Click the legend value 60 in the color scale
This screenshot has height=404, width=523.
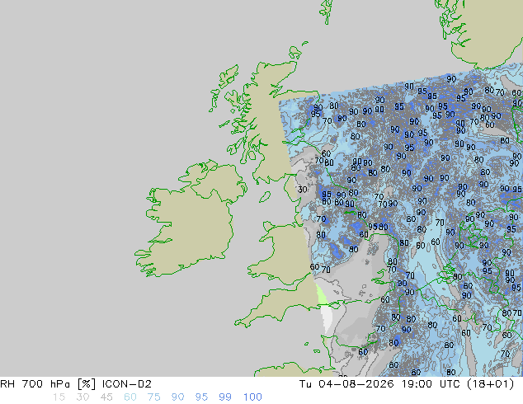(130, 397)
